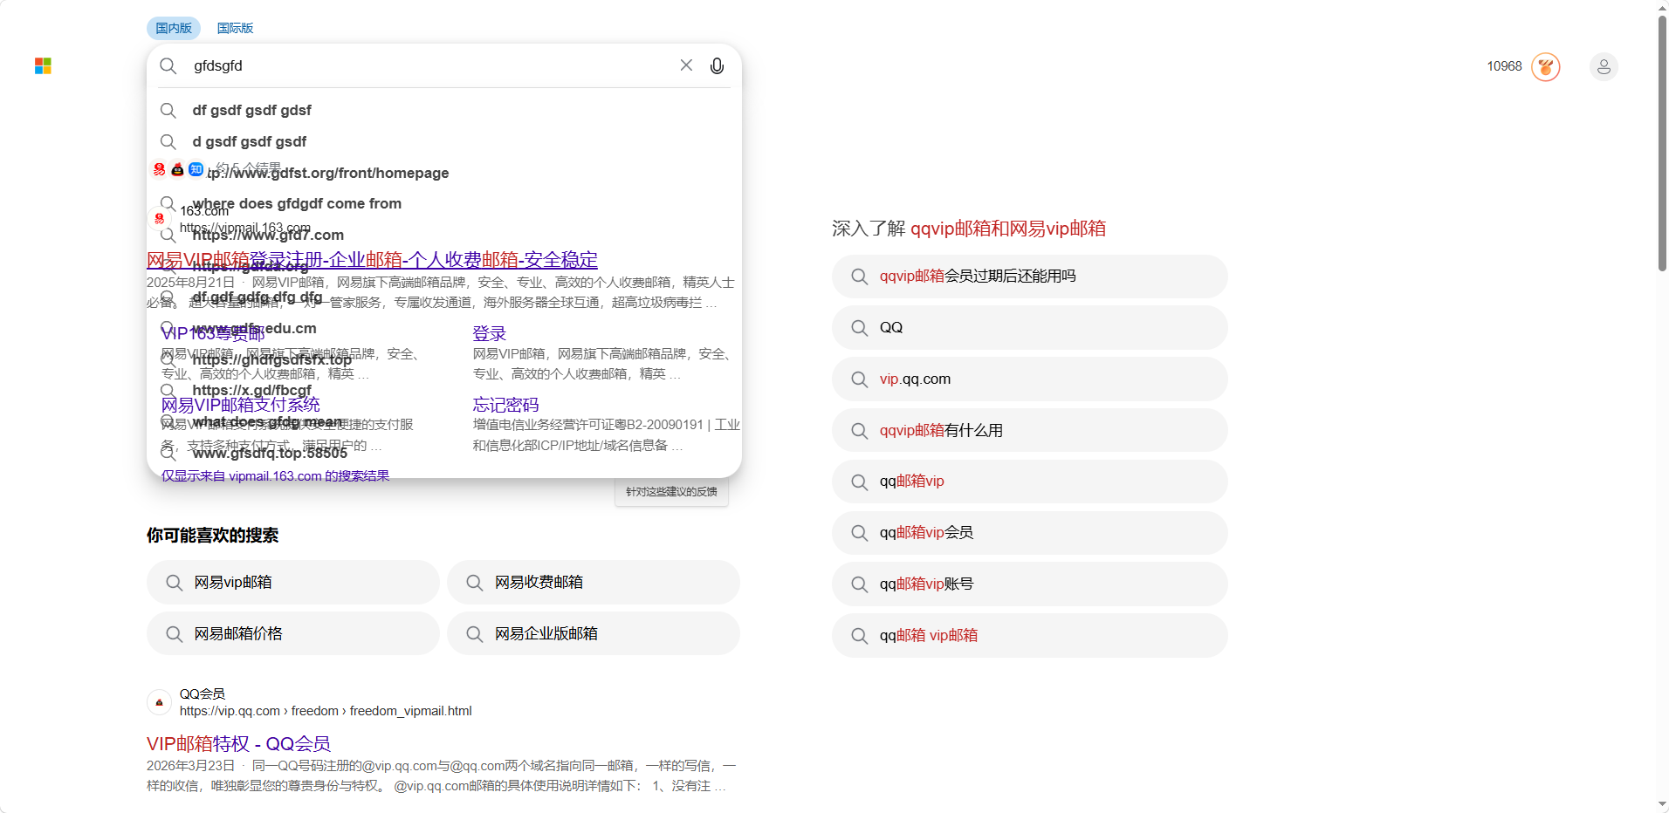Click qqvip邮箱会员过期后还能用吗 suggestion
The height and width of the screenshot is (813, 1669).
pos(1030,277)
